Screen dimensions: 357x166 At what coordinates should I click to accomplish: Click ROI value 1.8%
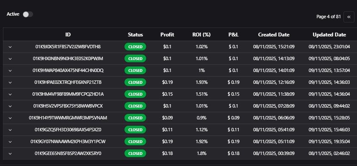tap(202, 153)
